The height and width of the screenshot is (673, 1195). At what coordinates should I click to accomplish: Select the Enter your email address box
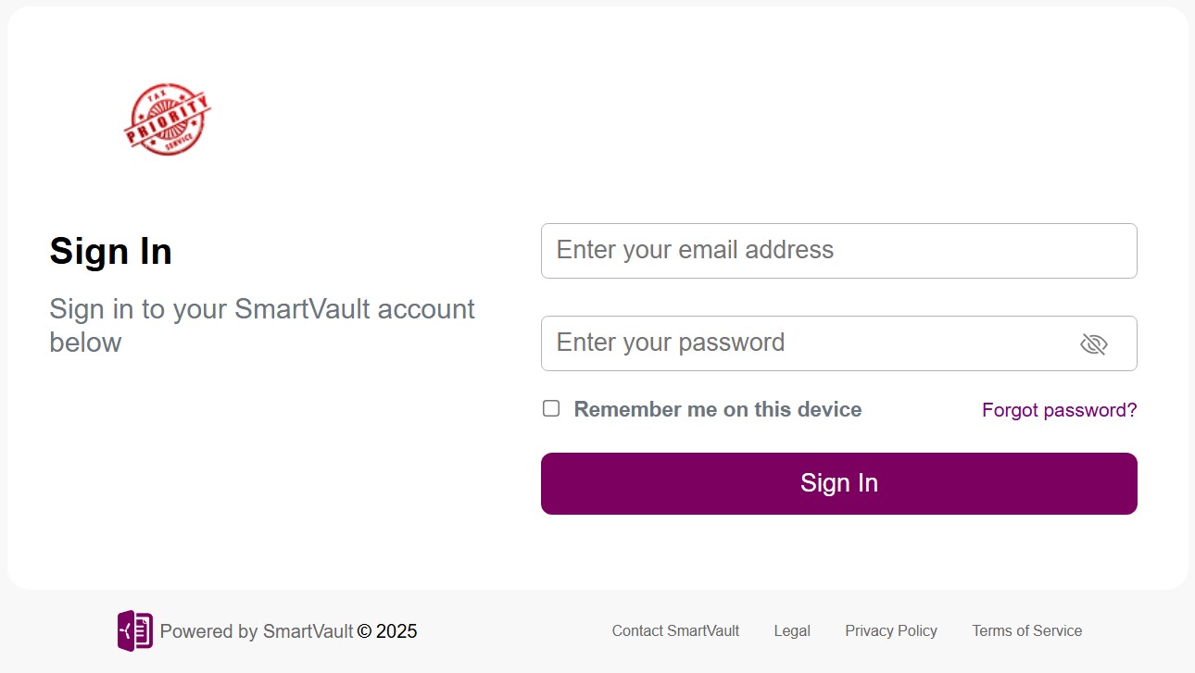coord(838,250)
